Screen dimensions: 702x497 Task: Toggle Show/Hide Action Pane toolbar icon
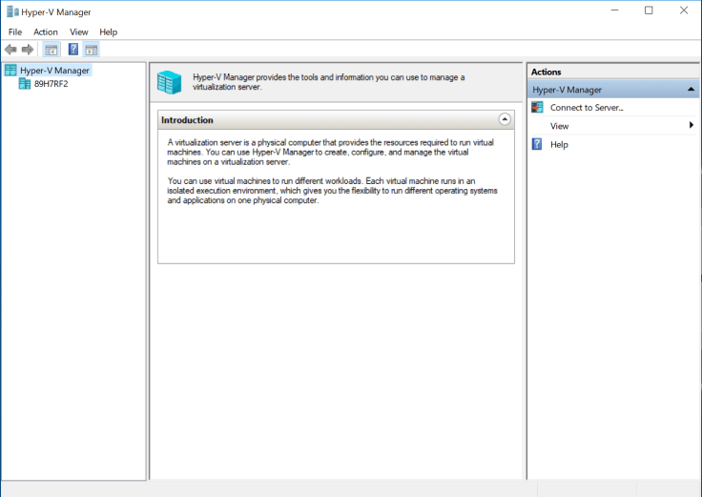(x=91, y=50)
